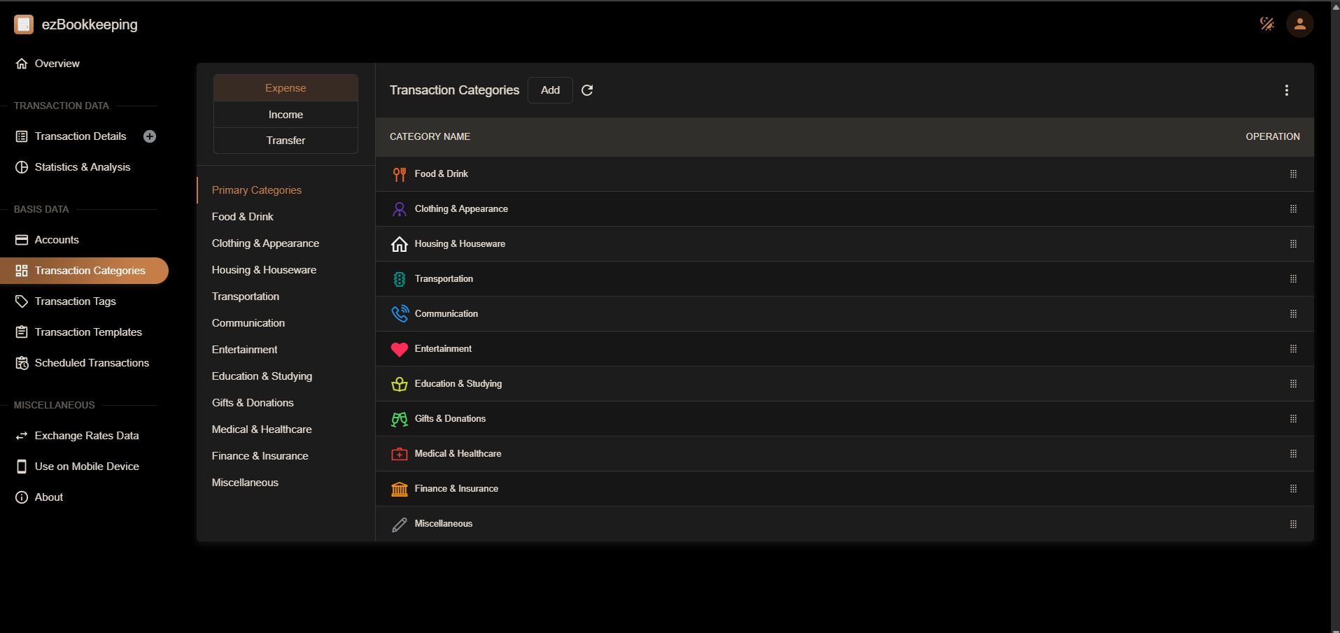Screen dimensions: 1340x633
Task: Select the Expense category type tab
Action: click(285, 88)
